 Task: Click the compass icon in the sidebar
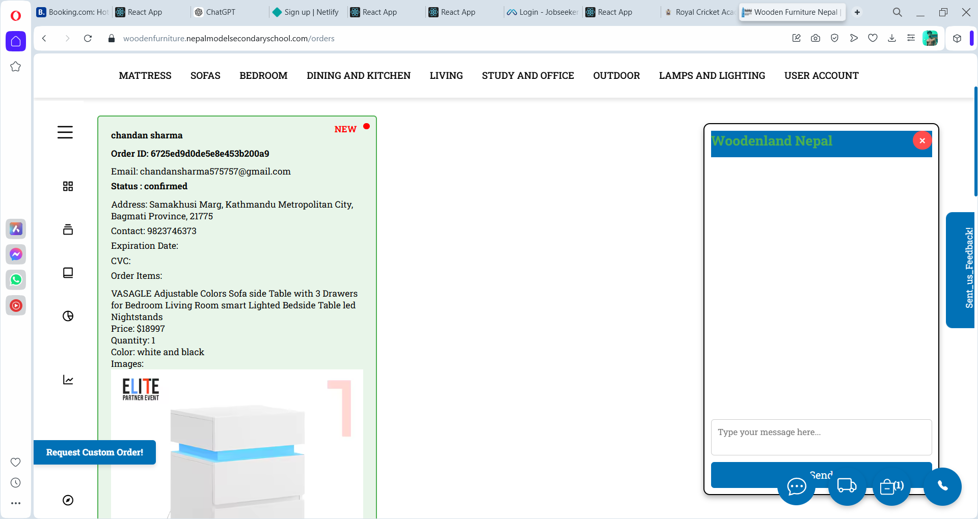point(68,500)
